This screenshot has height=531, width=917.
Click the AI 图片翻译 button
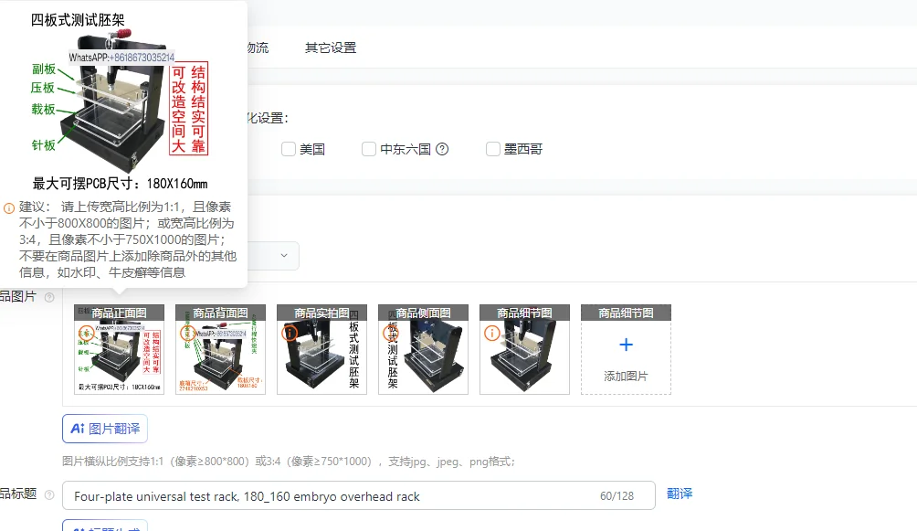coord(105,430)
